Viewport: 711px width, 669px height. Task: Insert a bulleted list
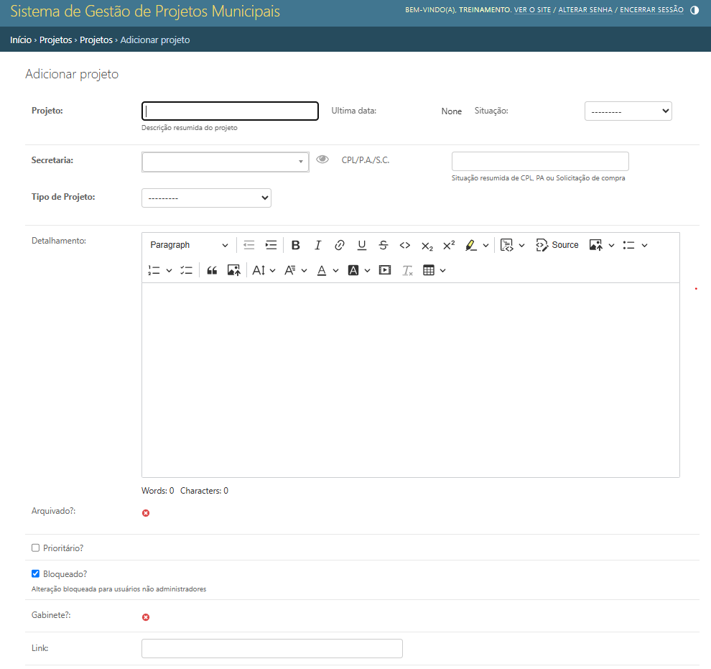click(628, 245)
